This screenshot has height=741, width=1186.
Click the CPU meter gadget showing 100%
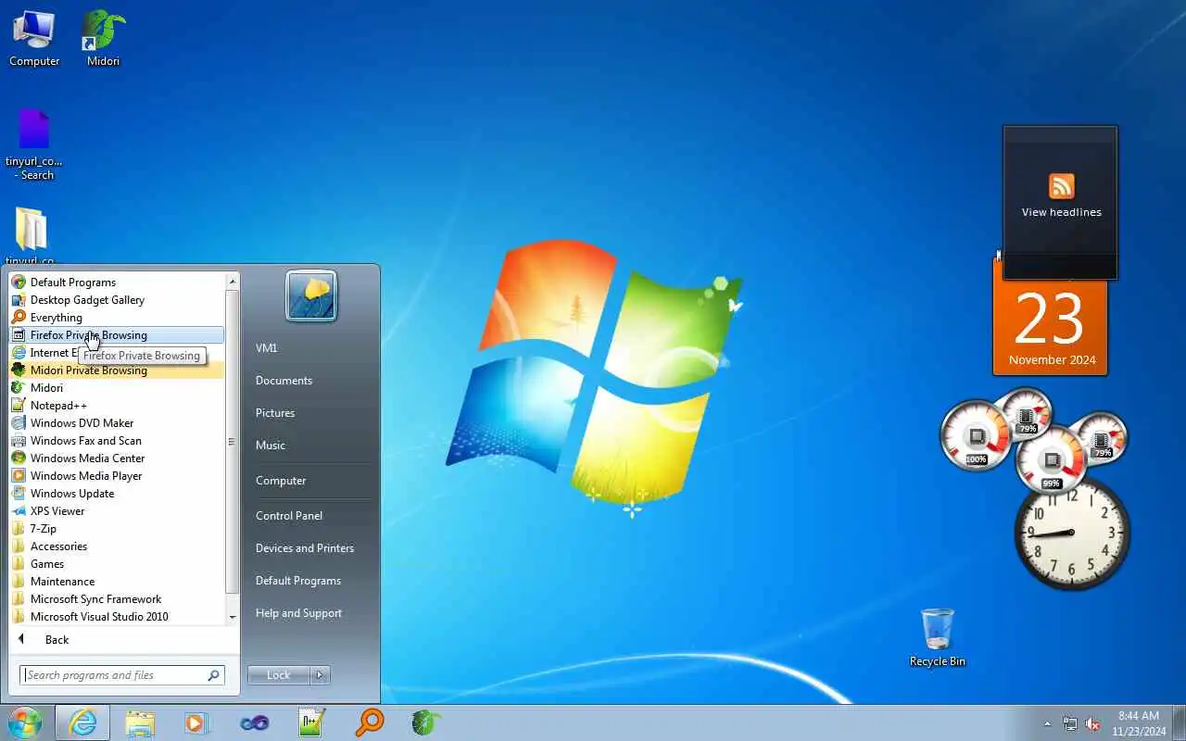(976, 436)
